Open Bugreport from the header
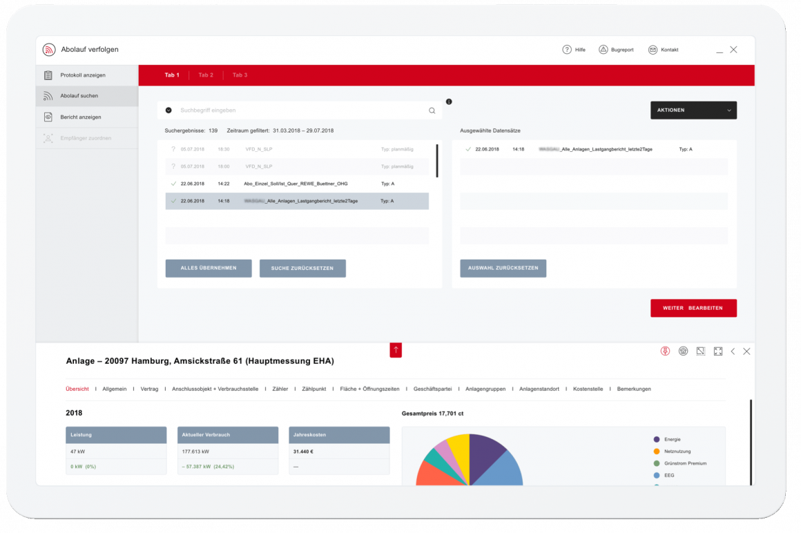The height and width of the screenshot is (533, 801). pos(603,50)
